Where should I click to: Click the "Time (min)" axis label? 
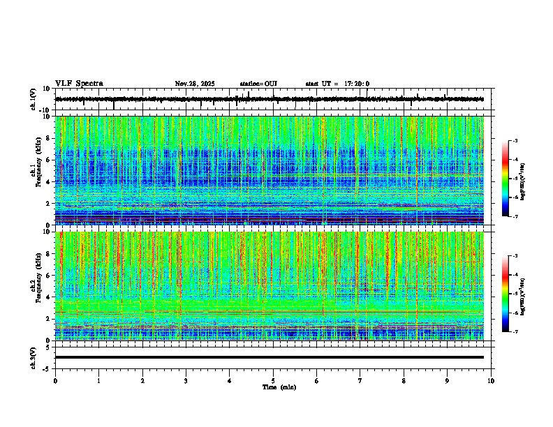coord(279,387)
